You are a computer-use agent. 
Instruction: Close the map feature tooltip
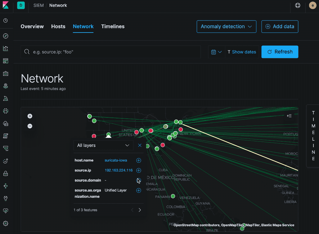(x=140, y=145)
